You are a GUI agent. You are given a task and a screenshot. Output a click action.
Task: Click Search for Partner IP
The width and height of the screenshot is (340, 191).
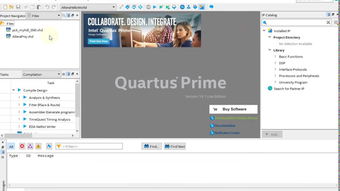click(x=289, y=89)
